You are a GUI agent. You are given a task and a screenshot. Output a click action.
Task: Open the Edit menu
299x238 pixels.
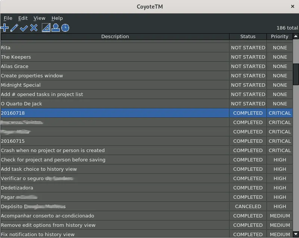point(23,18)
